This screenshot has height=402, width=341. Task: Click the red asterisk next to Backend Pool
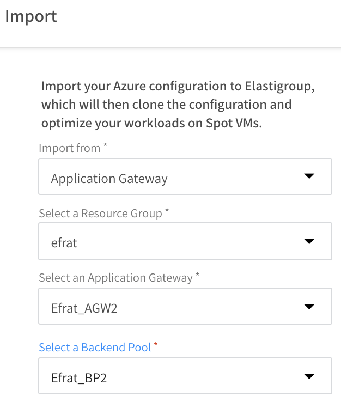tap(156, 346)
